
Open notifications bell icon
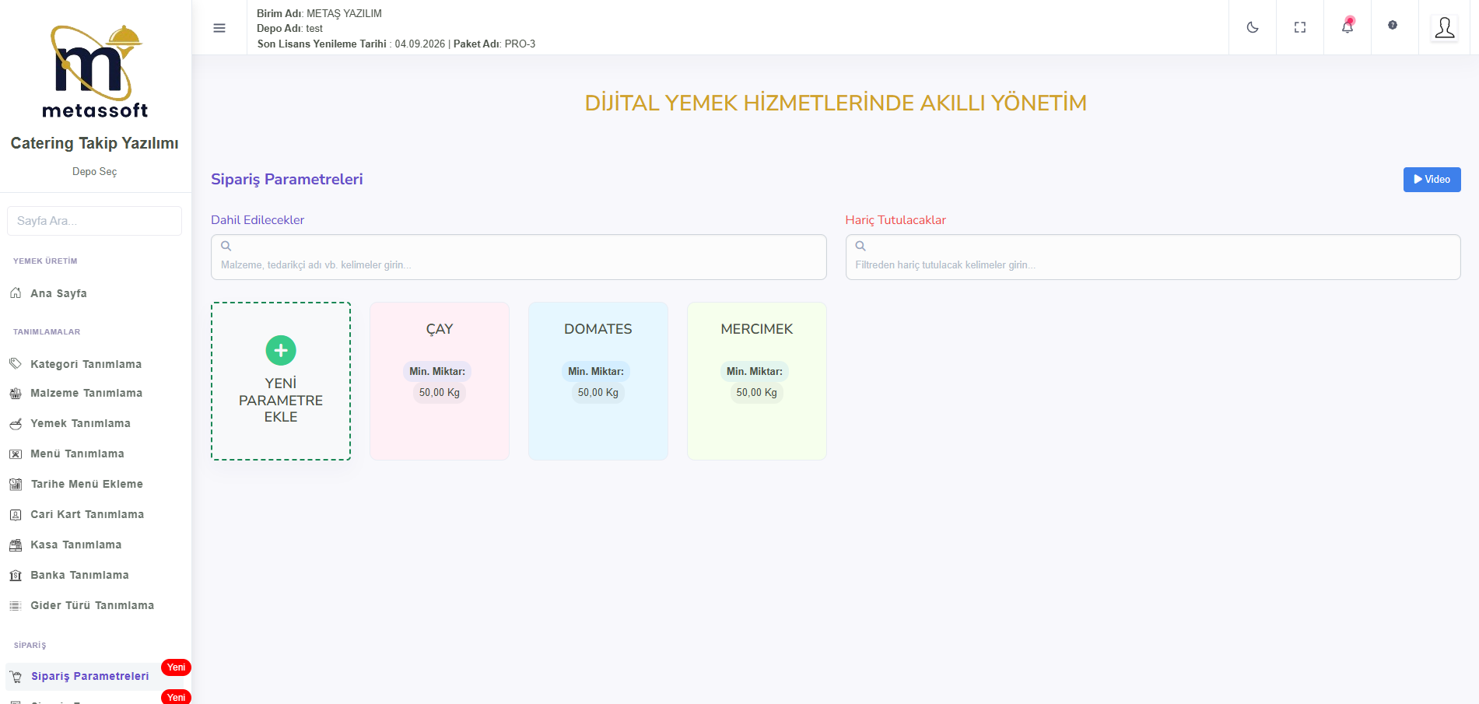(x=1348, y=27)
